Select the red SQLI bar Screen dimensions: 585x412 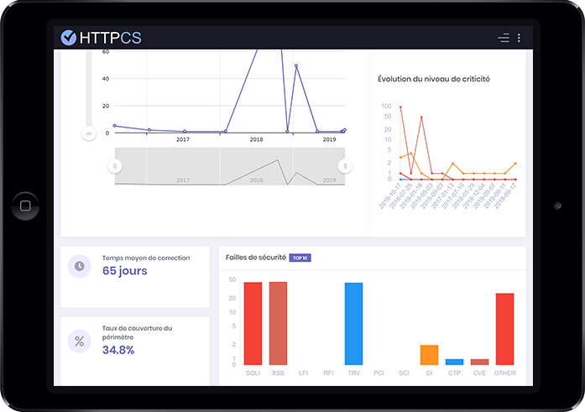(x=253, y=323)
